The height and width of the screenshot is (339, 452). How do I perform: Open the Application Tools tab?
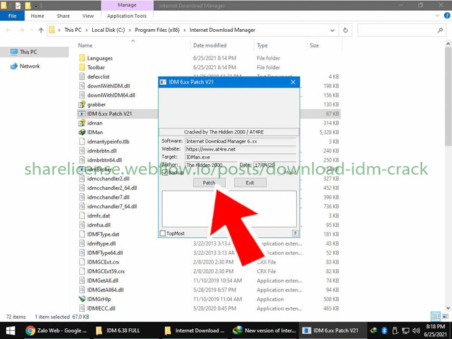(127, 16)
